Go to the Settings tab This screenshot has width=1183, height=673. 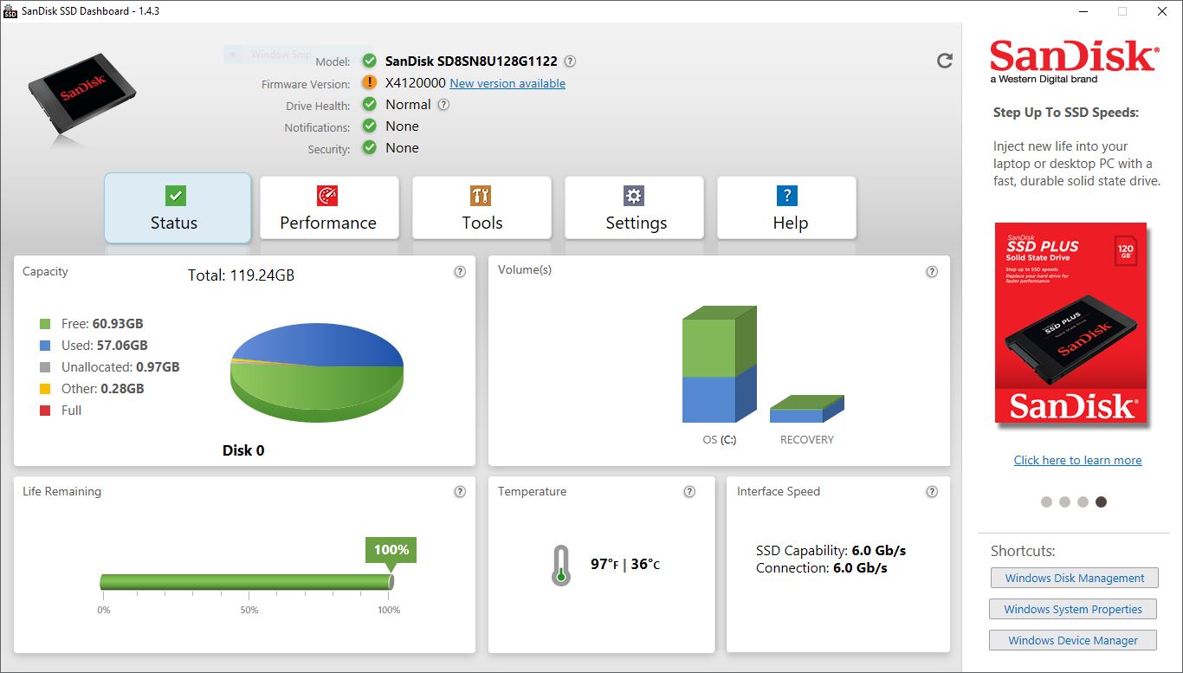pos(636,208)
